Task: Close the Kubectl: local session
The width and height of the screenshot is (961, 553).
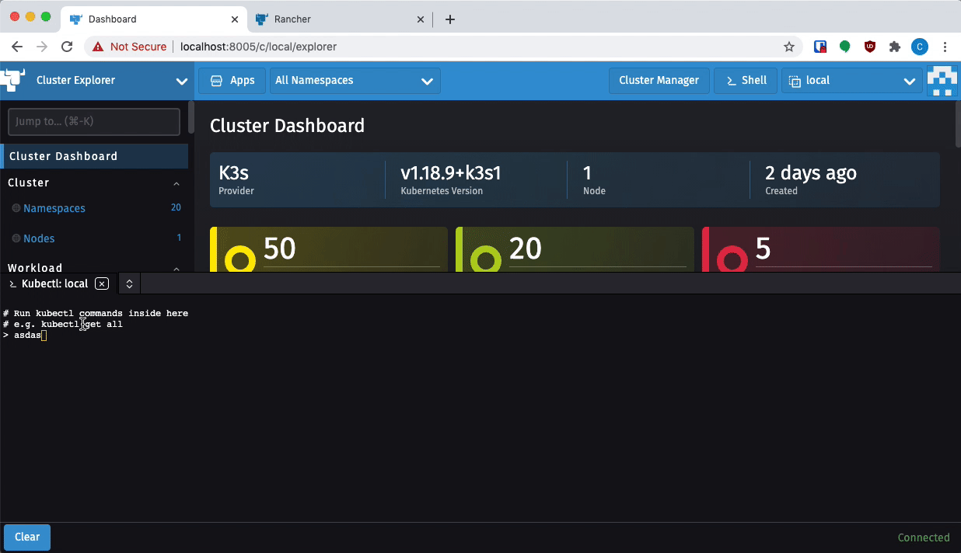Action: tap(102, 283)
